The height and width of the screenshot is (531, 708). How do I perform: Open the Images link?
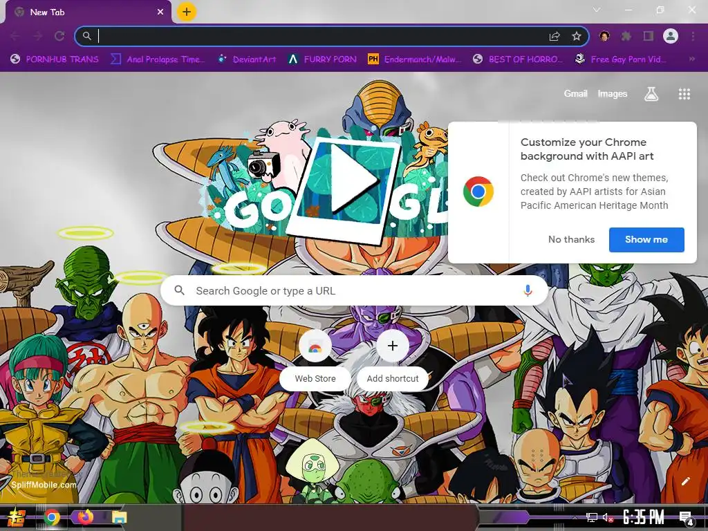click(613, 94)
